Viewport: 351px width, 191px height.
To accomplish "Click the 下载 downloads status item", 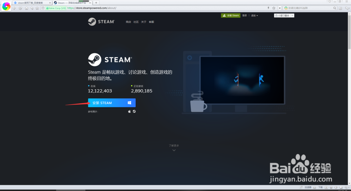I will click(x=320, y=188).
